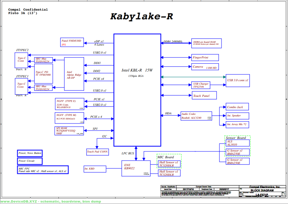Viewport: 288px width, 204px height.
Task: Click the FingerPrint block
Action: pyautogui.click(x=205, y=57)
